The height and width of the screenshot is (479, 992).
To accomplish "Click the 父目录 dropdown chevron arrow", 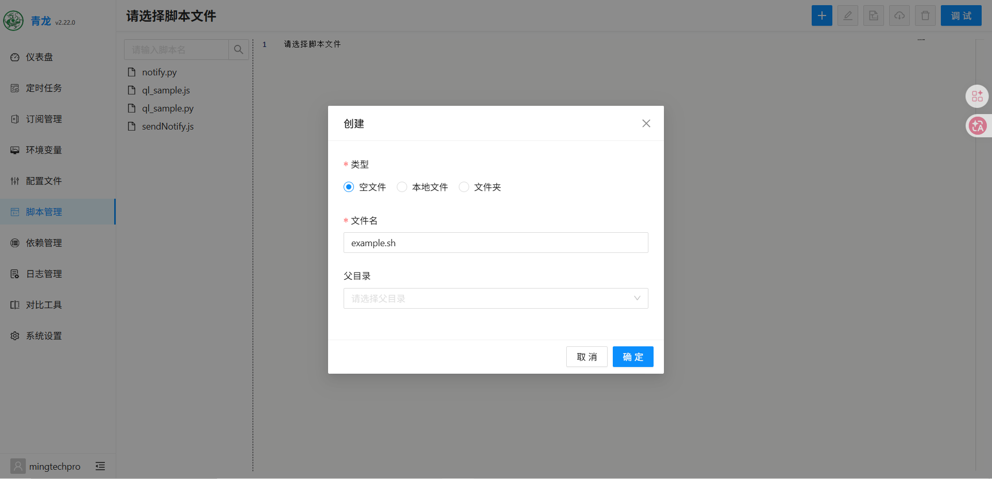I will pyautogui.click(x=637, y=298).
